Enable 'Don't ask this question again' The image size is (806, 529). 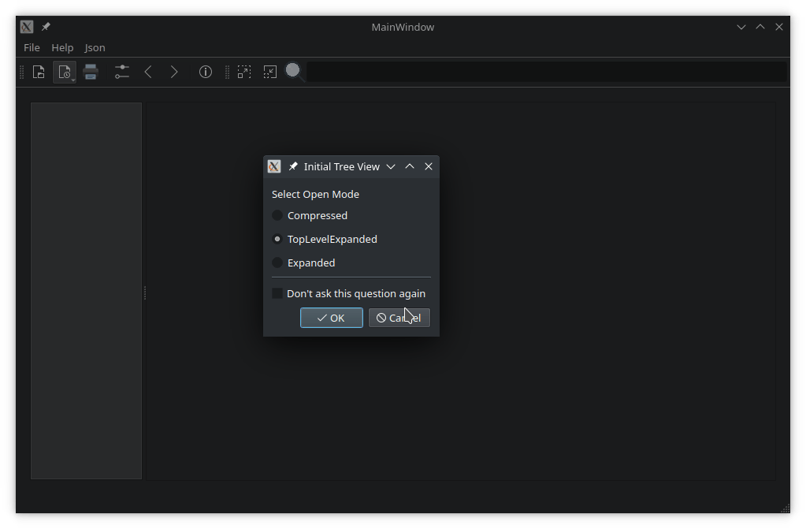point(277,292)
